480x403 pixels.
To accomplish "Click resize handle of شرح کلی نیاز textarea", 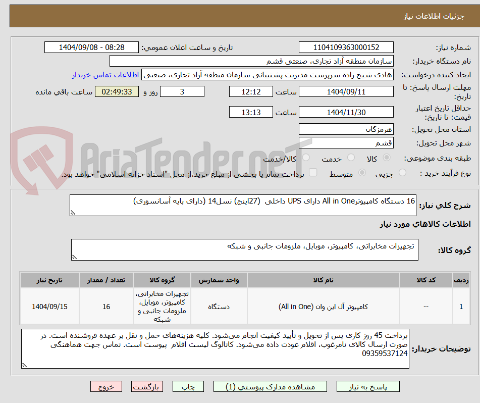I will point(73,213).
